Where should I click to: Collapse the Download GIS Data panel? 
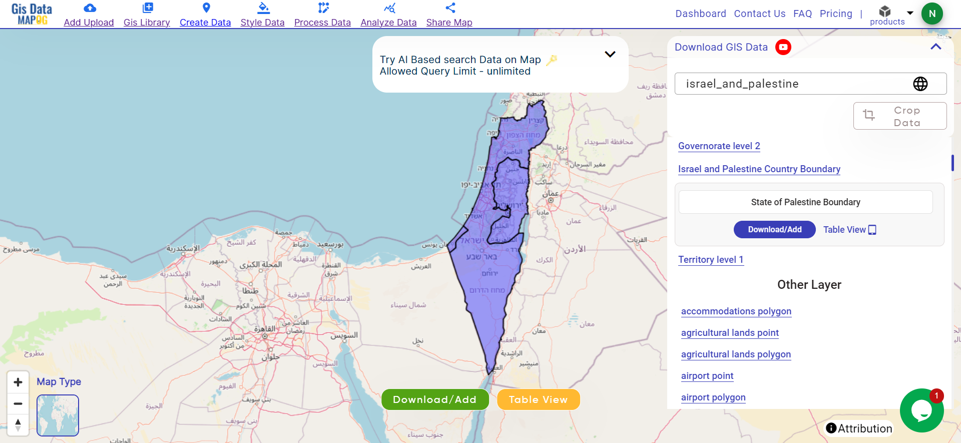point(935,47)
